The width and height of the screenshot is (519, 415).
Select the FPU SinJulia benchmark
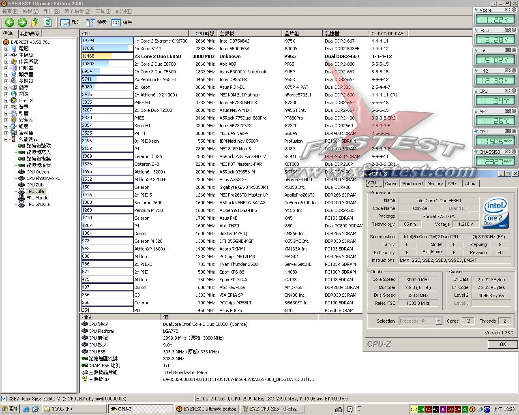[38, 204]
